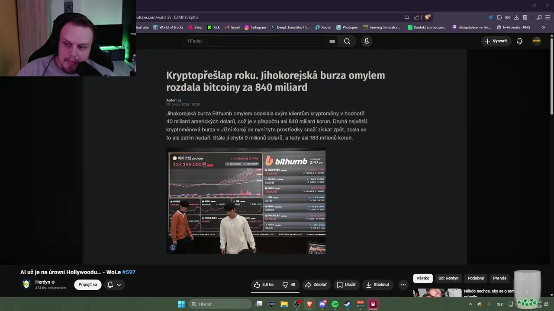This screenshot has height=311, width=554.
Task: Open Discord from the taskbar
Action: (x=322, y=304)
